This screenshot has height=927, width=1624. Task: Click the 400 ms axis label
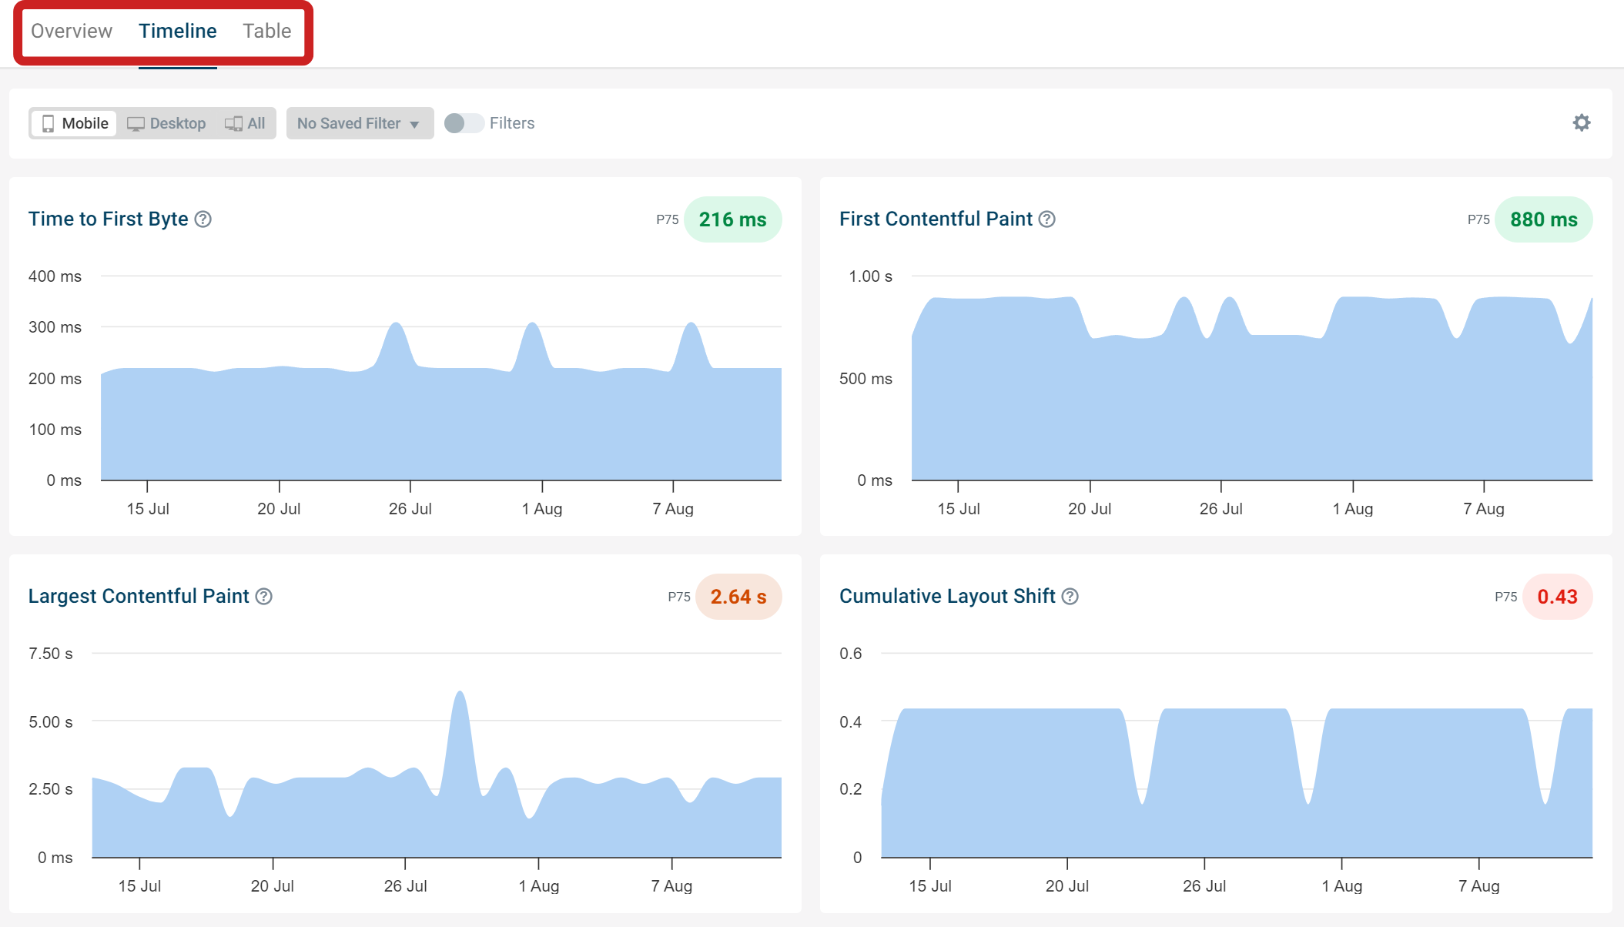tap(55, 276)
